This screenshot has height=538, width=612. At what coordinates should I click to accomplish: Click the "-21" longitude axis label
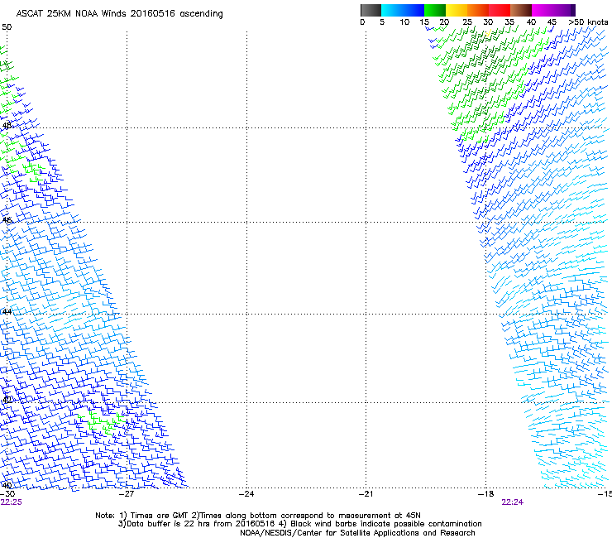pos(366,494)
